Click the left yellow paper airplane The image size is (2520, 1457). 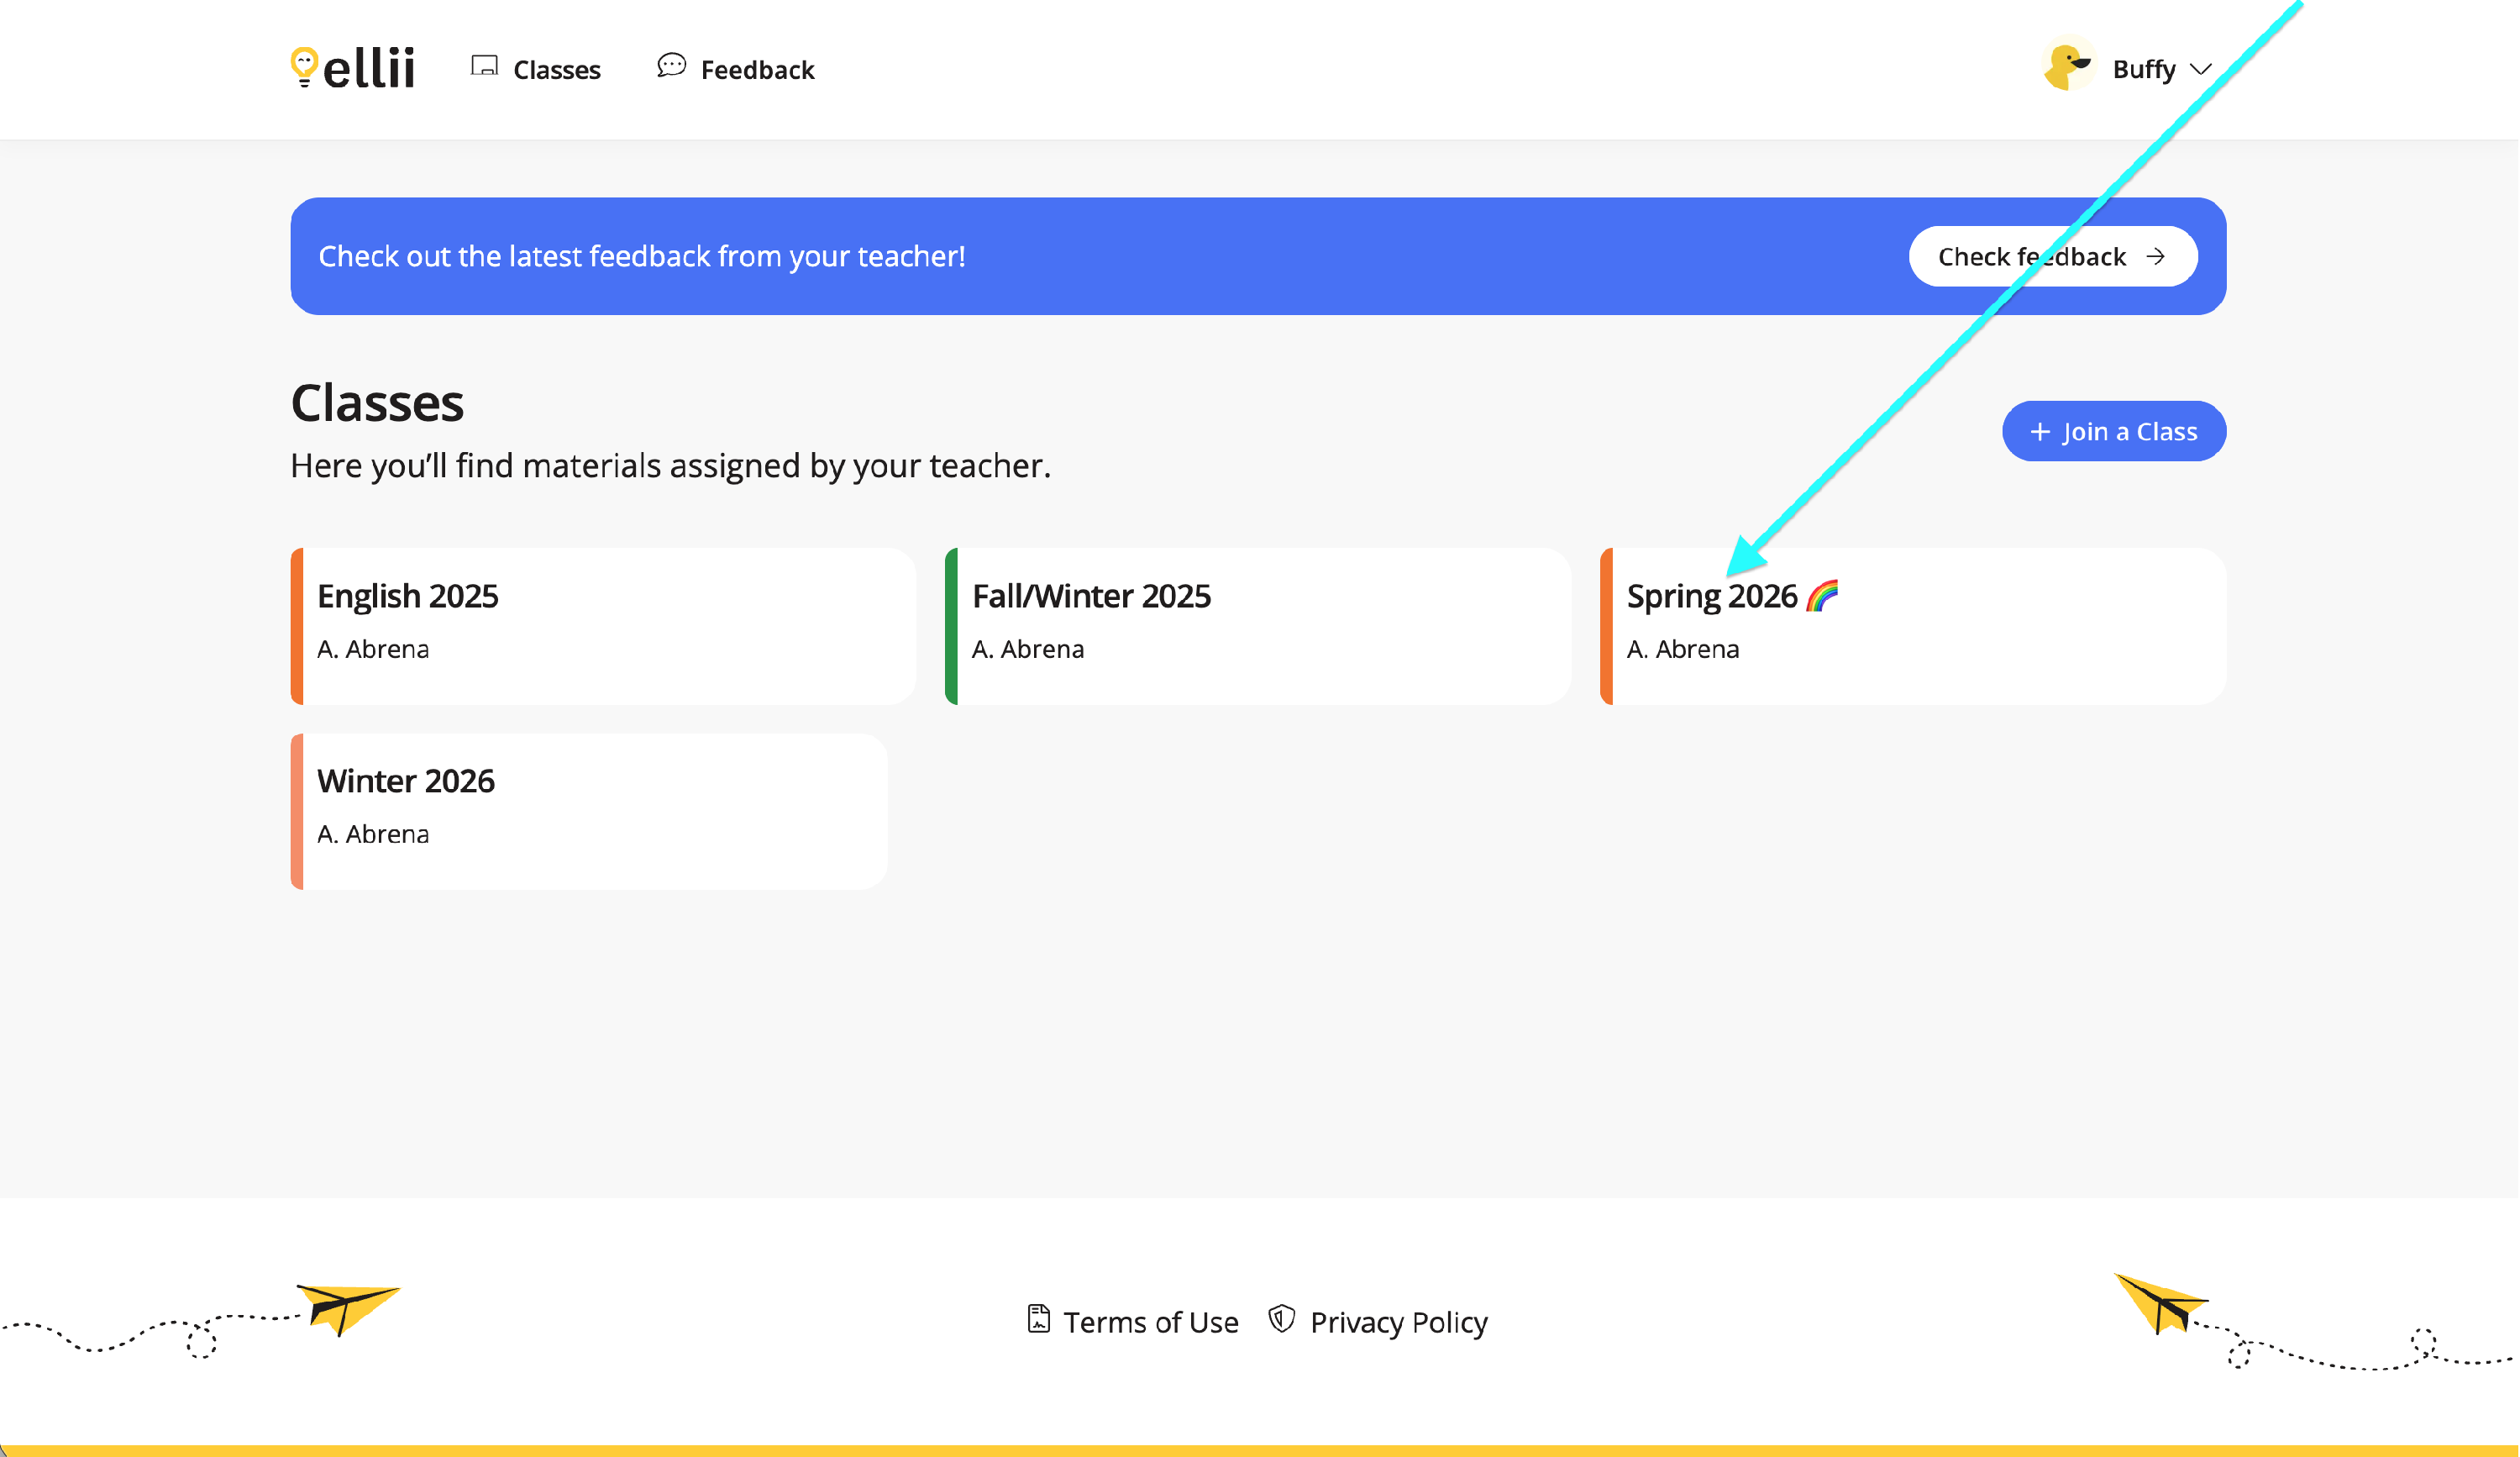(347, 1306)
